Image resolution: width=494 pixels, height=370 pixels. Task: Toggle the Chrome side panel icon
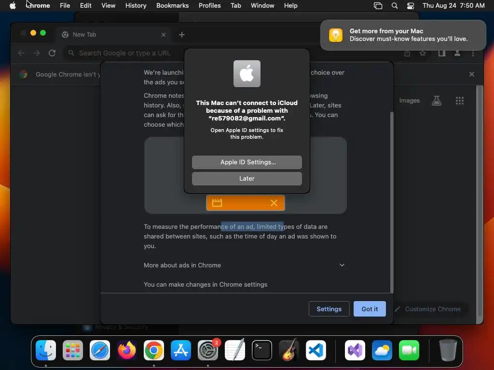pyautogui.click(x=442, y=53)
